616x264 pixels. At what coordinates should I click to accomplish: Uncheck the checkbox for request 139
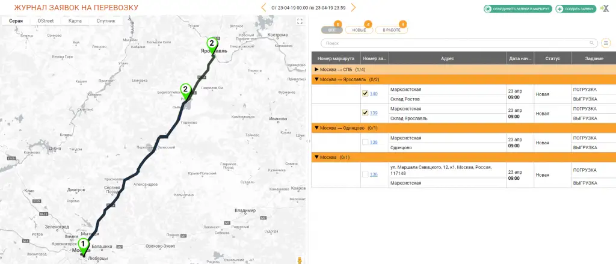point(366,113)
